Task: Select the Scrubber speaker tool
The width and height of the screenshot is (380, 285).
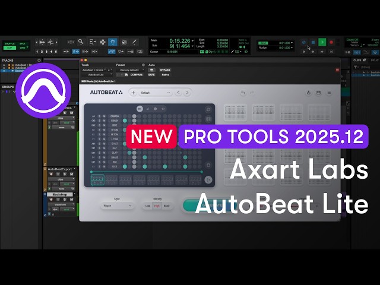Action: coord(124,42)
